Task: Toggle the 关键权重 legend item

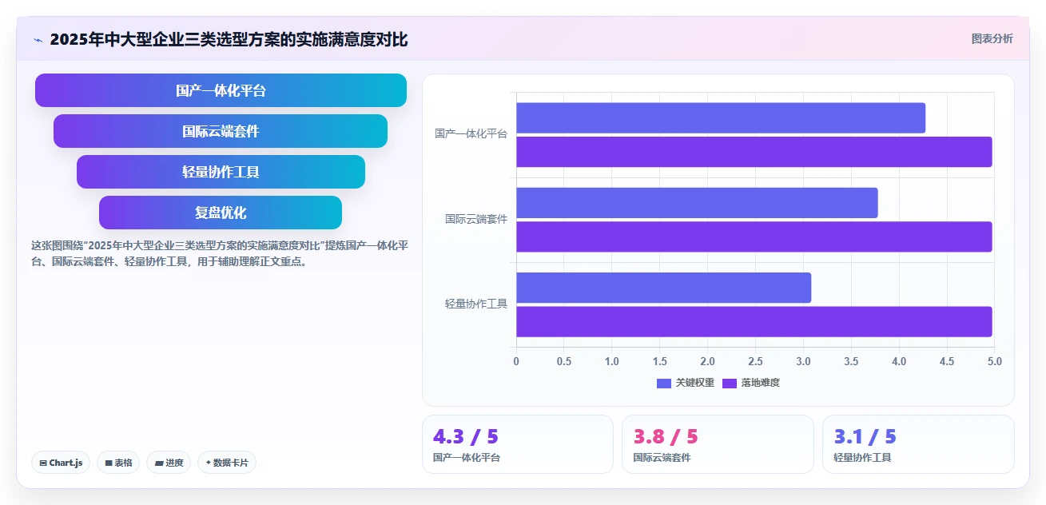Action: click(x=686, y=383)
